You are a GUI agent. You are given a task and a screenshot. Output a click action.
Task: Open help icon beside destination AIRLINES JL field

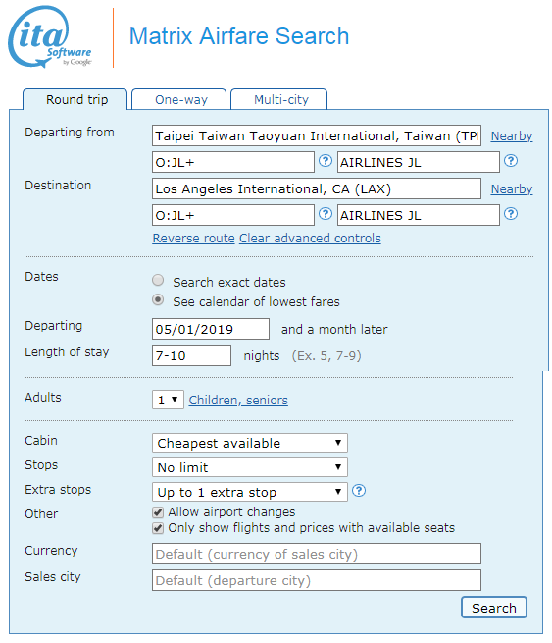(x=511, y=214)
